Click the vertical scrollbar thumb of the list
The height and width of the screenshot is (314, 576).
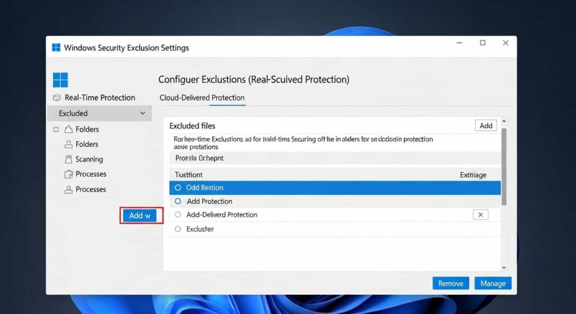(x=504, y=167)
